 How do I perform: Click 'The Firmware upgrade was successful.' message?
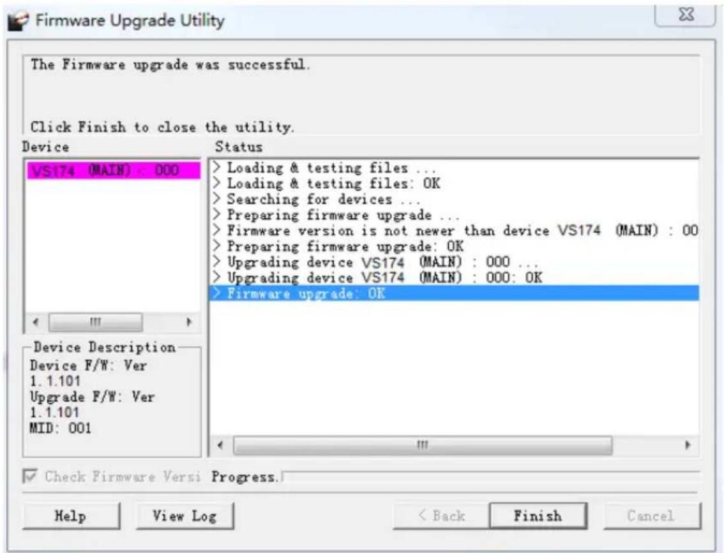[170, 64]
